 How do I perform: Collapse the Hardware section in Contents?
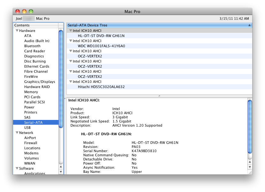[x=17, y=31]
